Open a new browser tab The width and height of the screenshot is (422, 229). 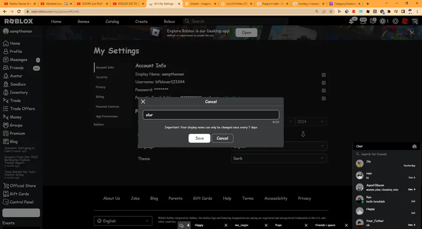(368, 4)
